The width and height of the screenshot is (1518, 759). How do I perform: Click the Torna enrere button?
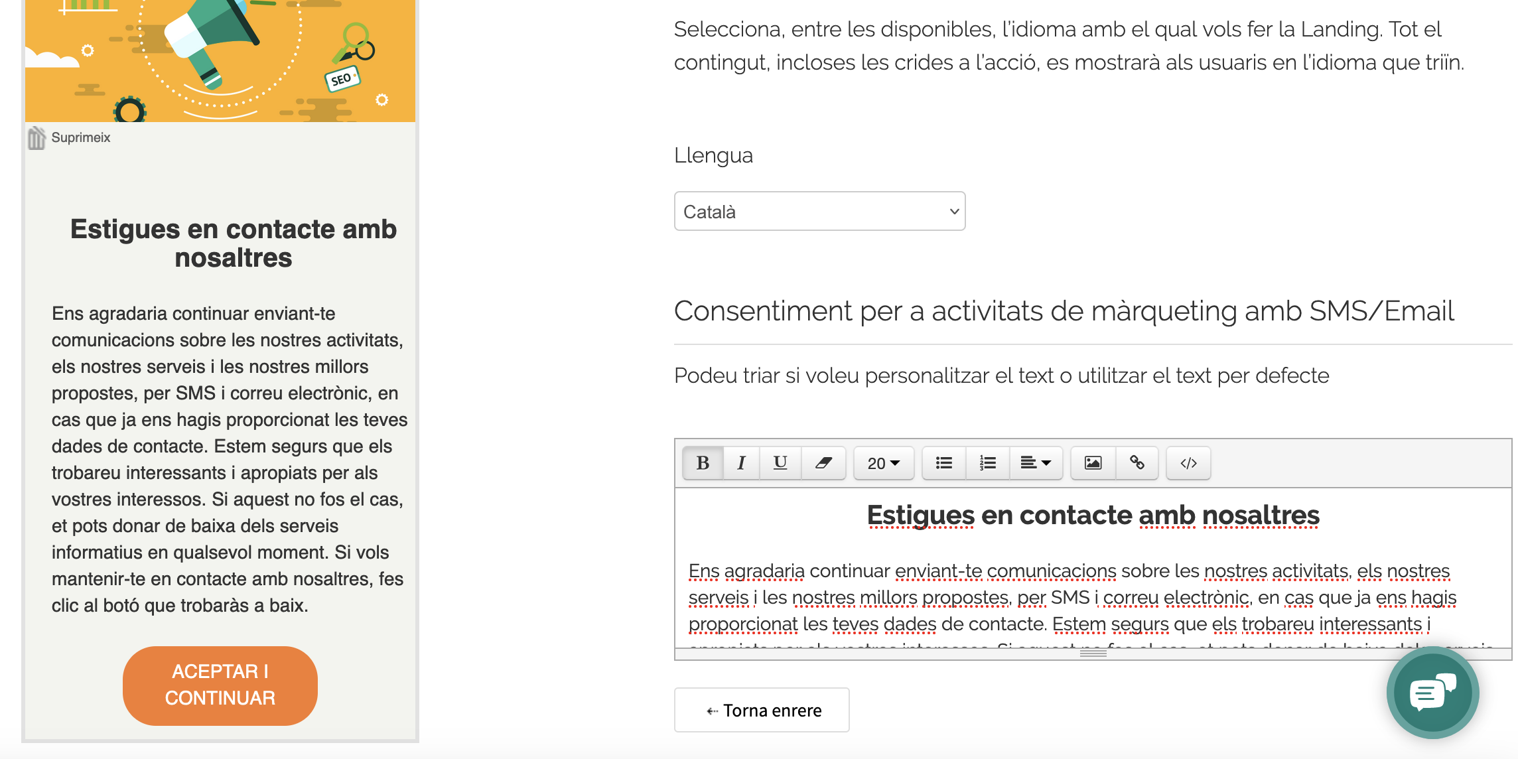762,710
